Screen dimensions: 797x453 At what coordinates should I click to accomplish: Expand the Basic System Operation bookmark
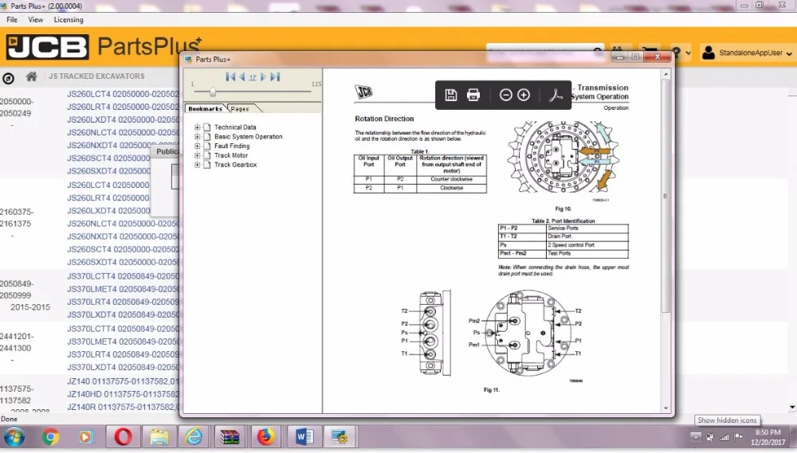197,137
